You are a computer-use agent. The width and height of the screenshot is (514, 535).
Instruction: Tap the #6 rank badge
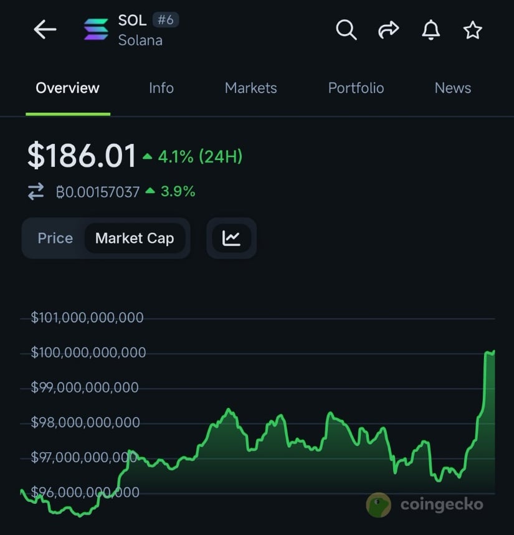click(165, 20)
